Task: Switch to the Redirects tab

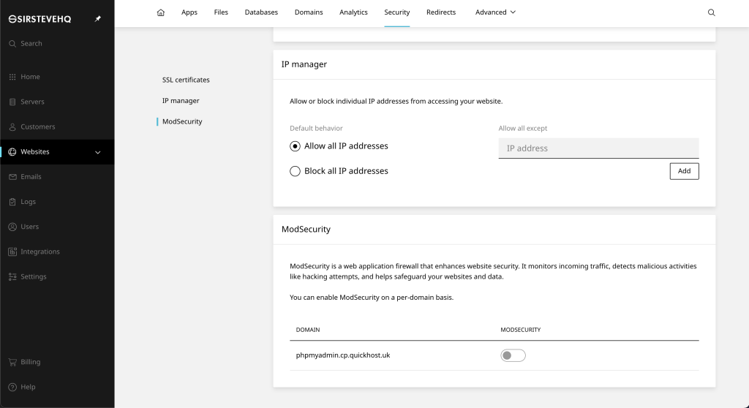Action: pos(441,12)
